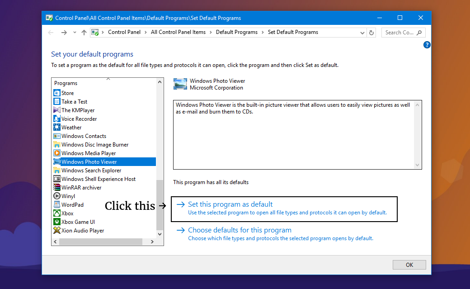Click the Control Panel icon in address bar
The image size is (470, 289).
click(x=95, y=33)
